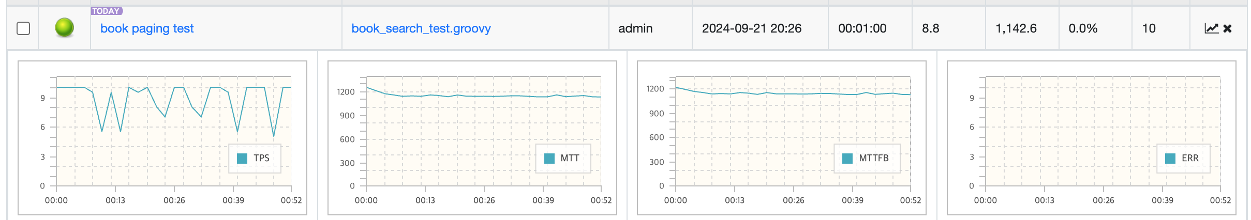Select the empty ERR chart thumbnail
Image resolution: width=1251 pixels, height=220 pixels.
[x=1092, y=138]
